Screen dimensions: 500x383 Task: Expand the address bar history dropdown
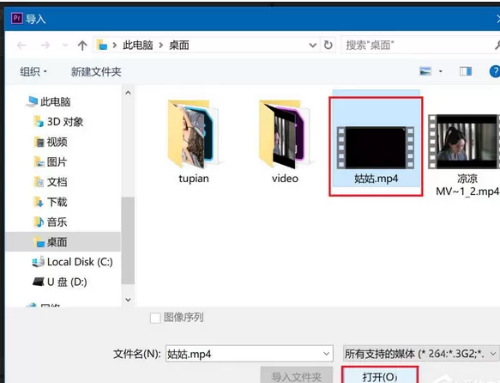pyautogui.click(x=313, y=46)
